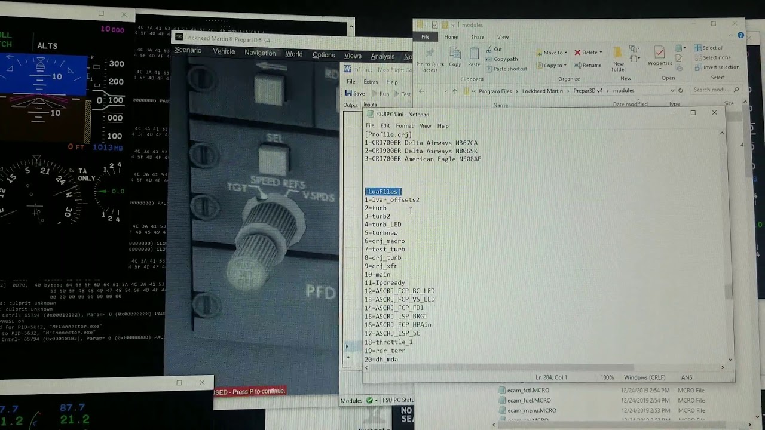Screen dimensions: 765x430
Task: Open the Scenario menu in Prepar3D
Action: (188, 50)
